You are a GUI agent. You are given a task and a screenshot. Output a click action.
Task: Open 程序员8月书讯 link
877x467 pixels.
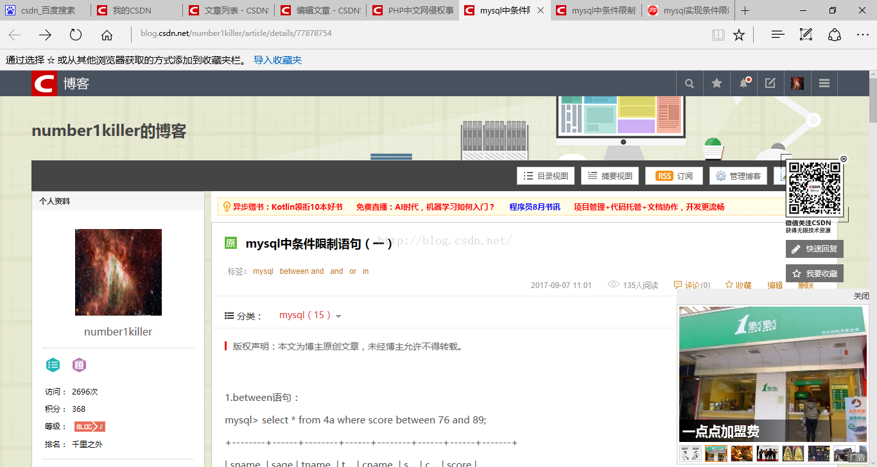(x=535, y=207)
